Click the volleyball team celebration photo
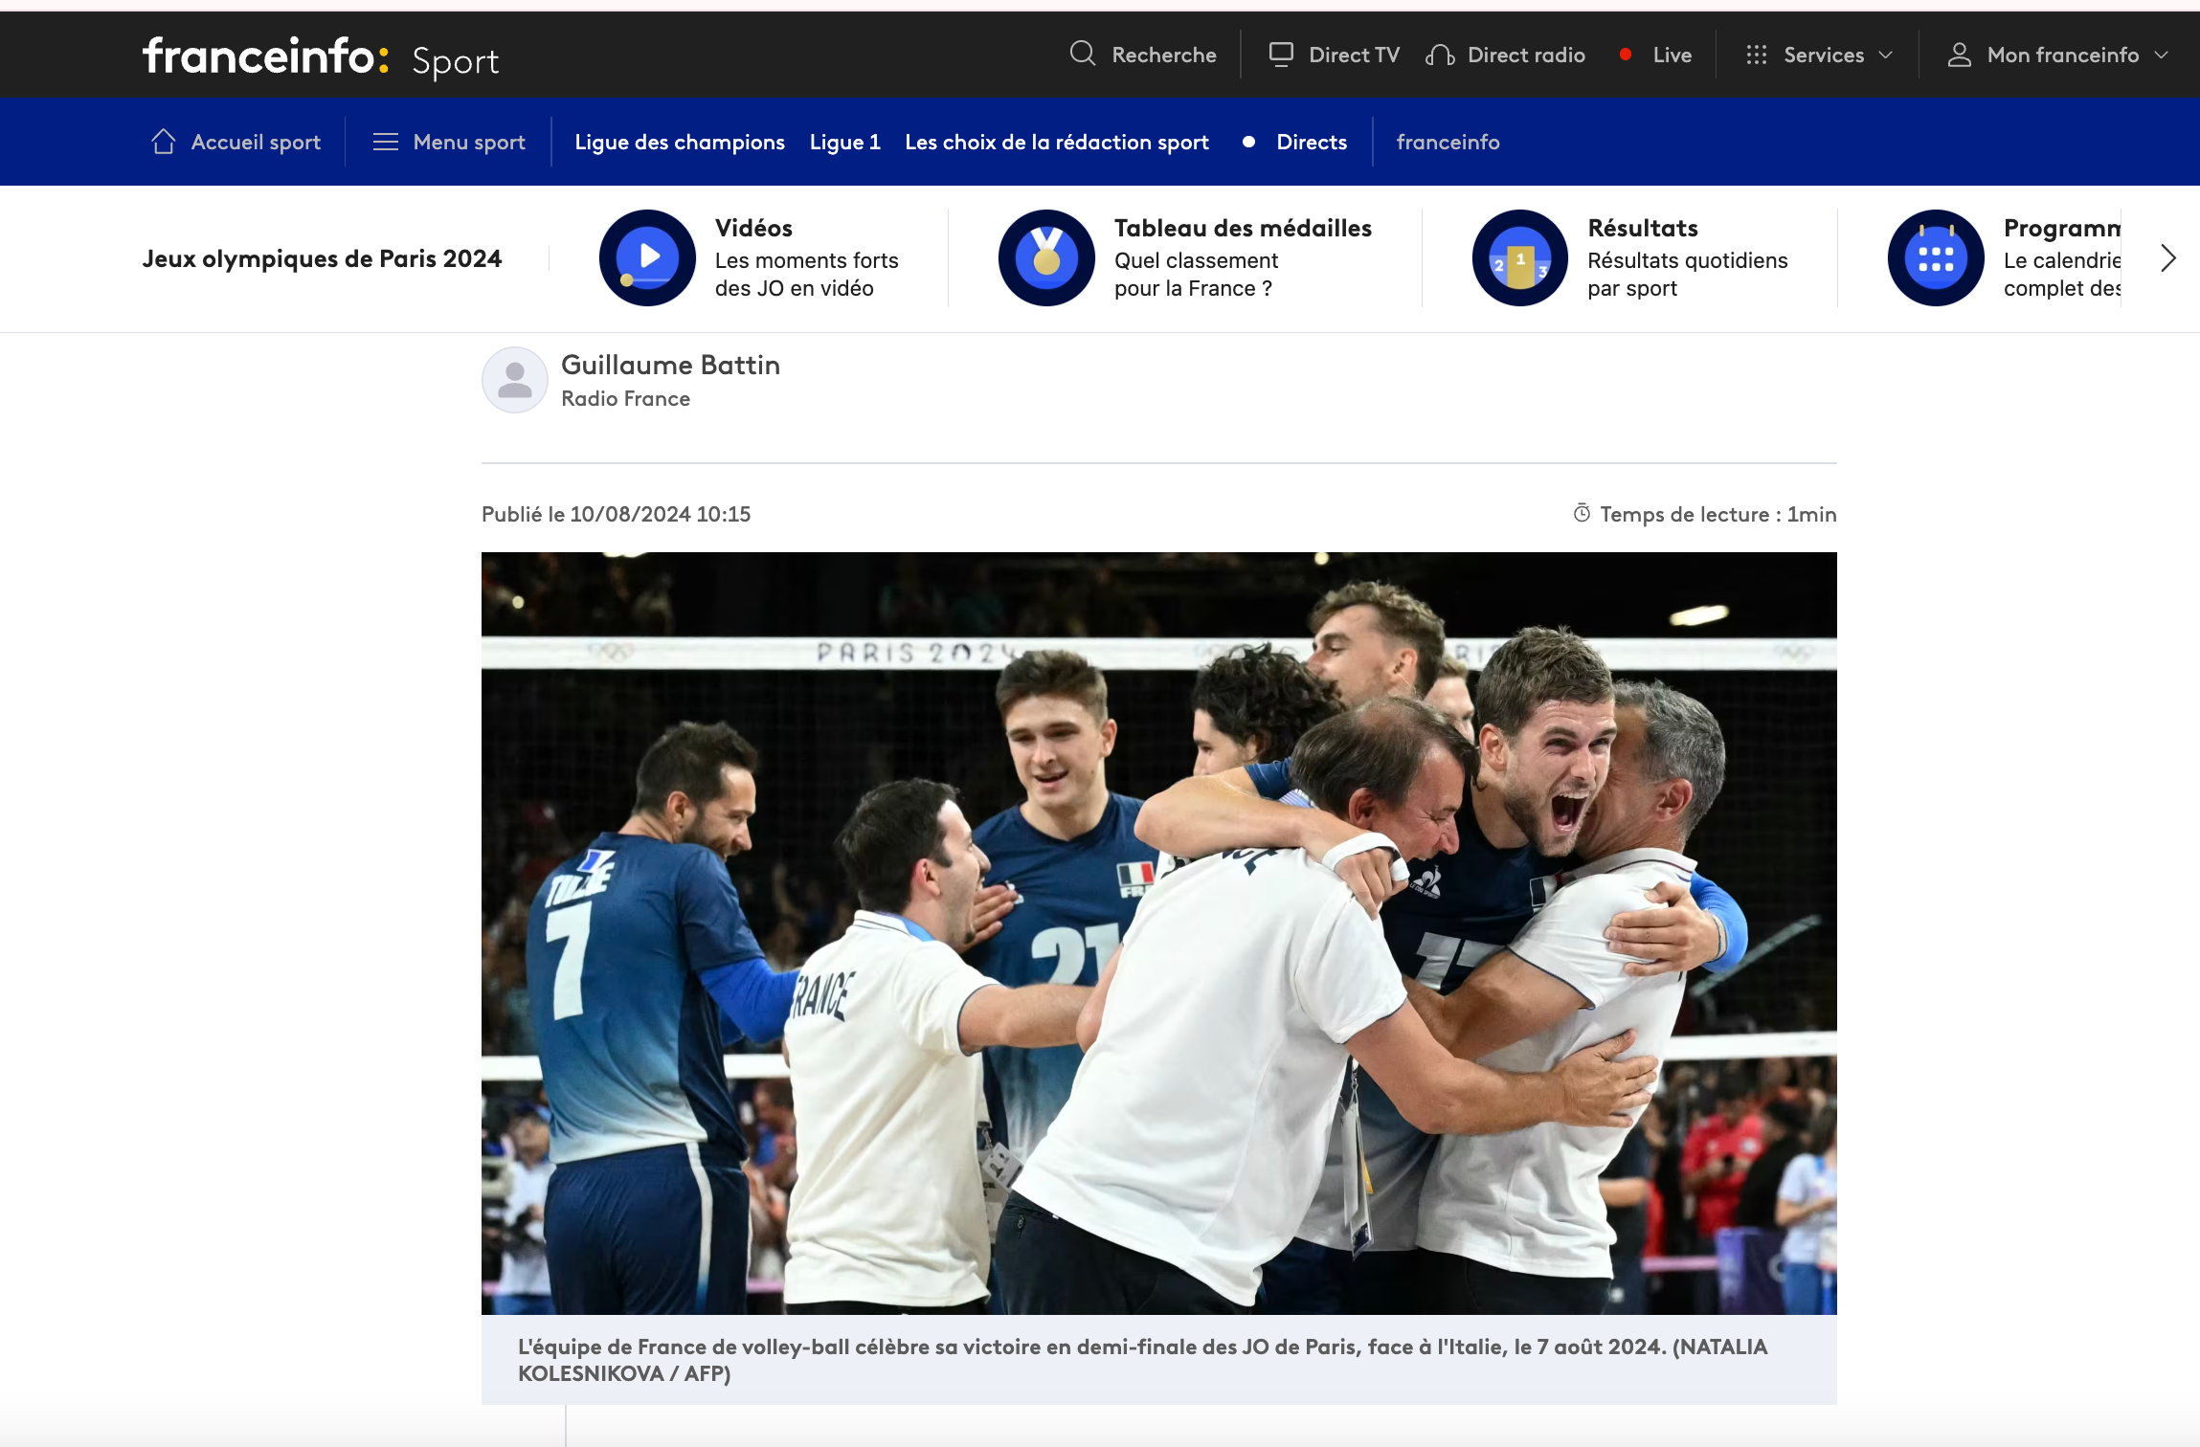 point(1158,932)
